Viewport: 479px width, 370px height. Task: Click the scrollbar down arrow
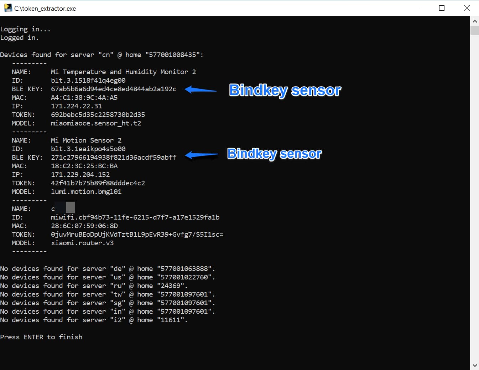[474, 365]
